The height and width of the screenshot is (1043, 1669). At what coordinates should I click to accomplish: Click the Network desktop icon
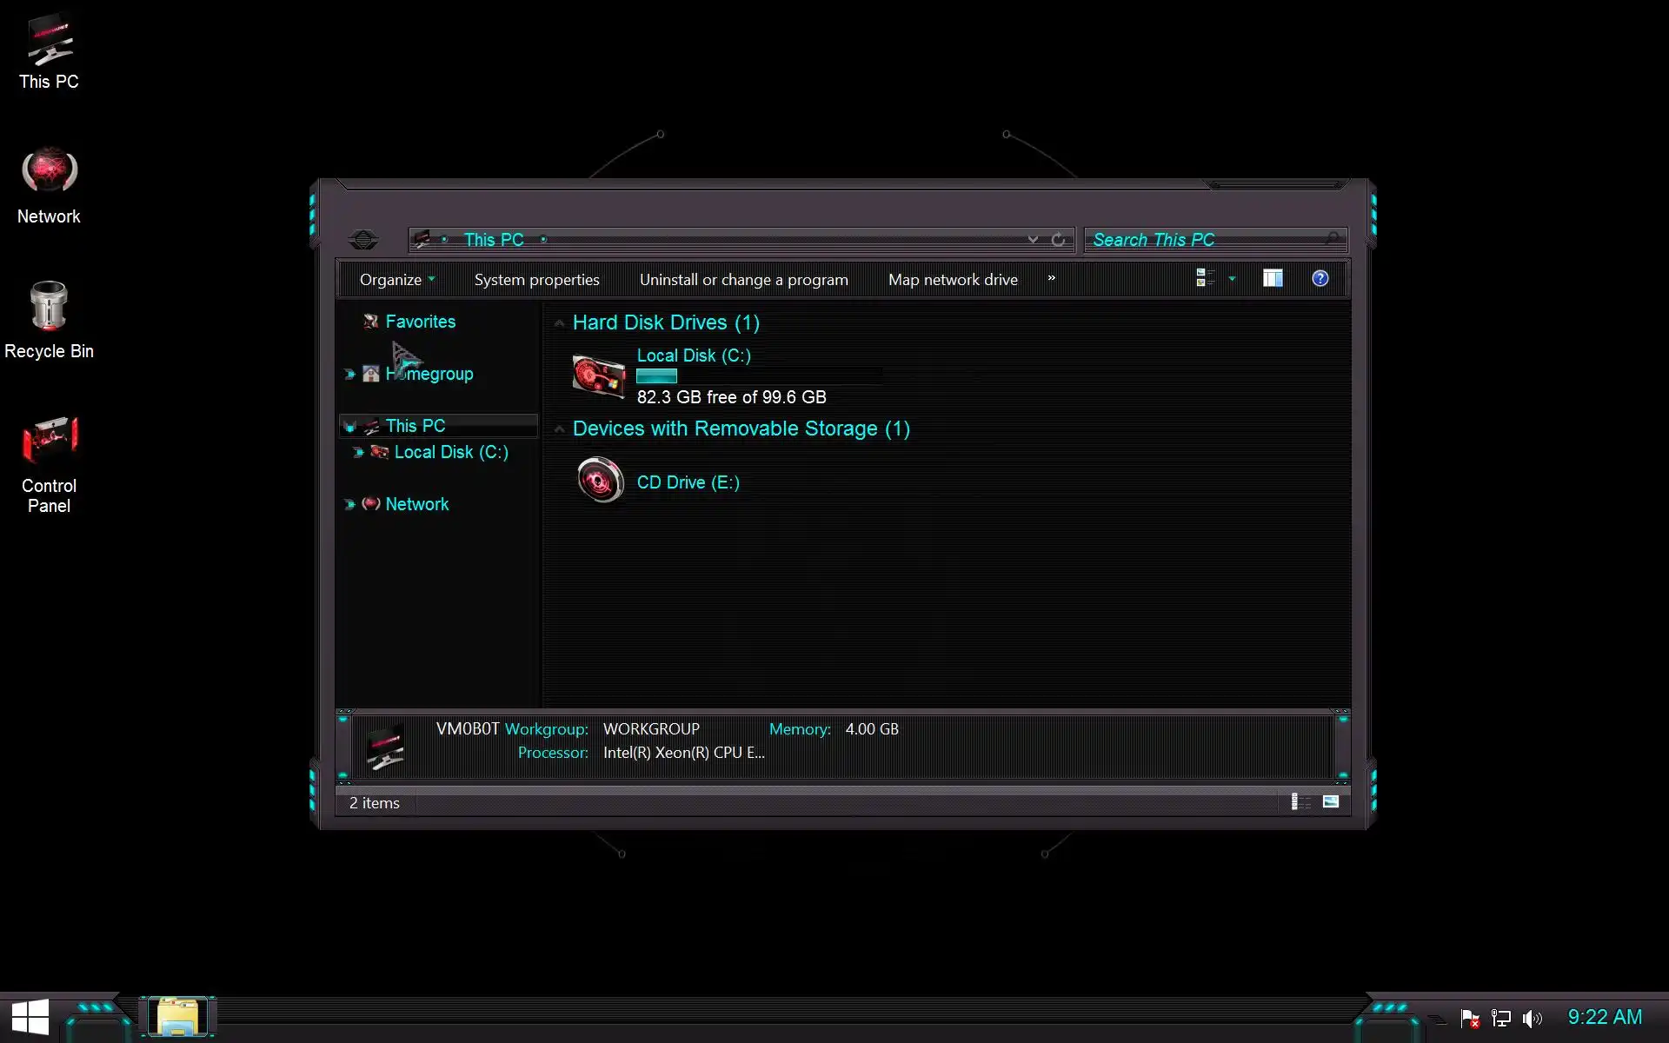tap(49, 184)
